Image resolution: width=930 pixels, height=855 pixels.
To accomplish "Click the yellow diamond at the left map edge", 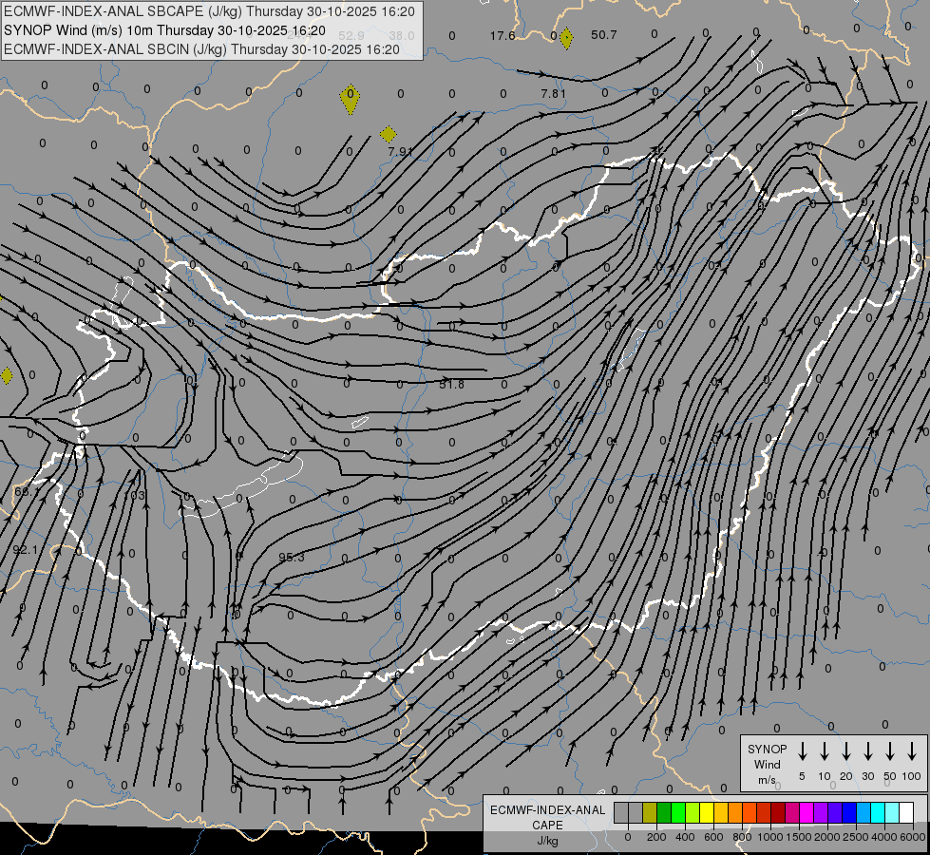I will [7, 375].
